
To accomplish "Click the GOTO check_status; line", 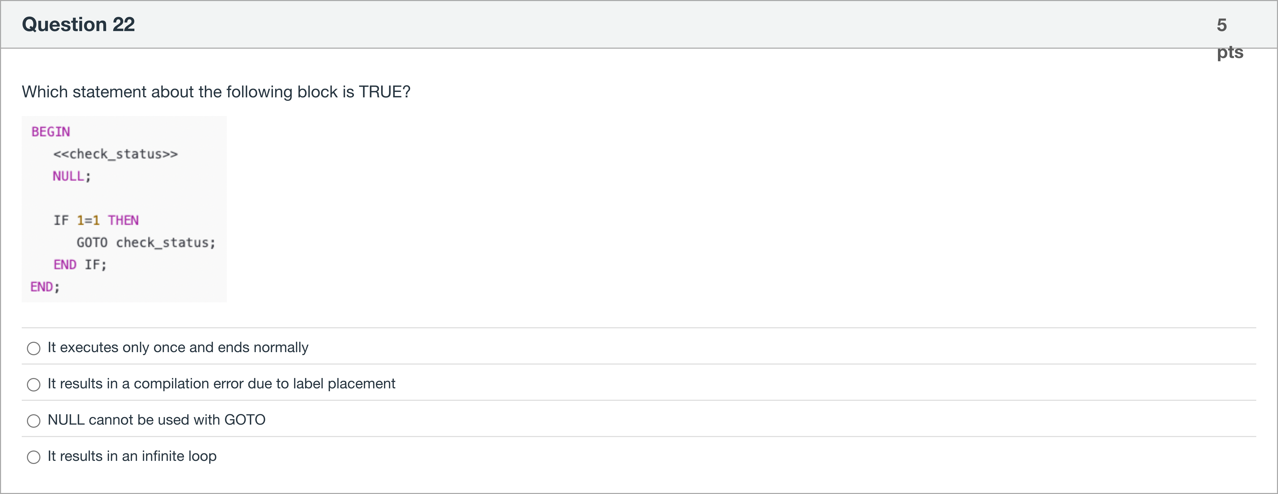I will 146,243.
